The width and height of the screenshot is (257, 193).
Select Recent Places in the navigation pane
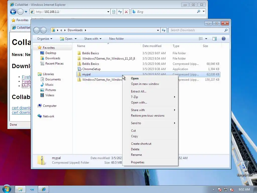pos(54,64)
